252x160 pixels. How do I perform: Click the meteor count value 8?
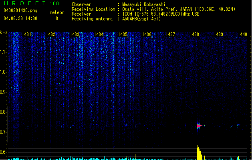pyautogui.click(x=57, y=18)
